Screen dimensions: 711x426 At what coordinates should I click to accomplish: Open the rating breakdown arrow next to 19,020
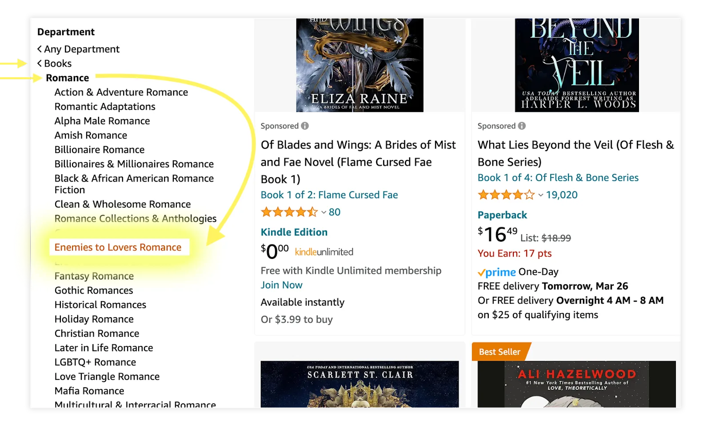coord(541,195)
